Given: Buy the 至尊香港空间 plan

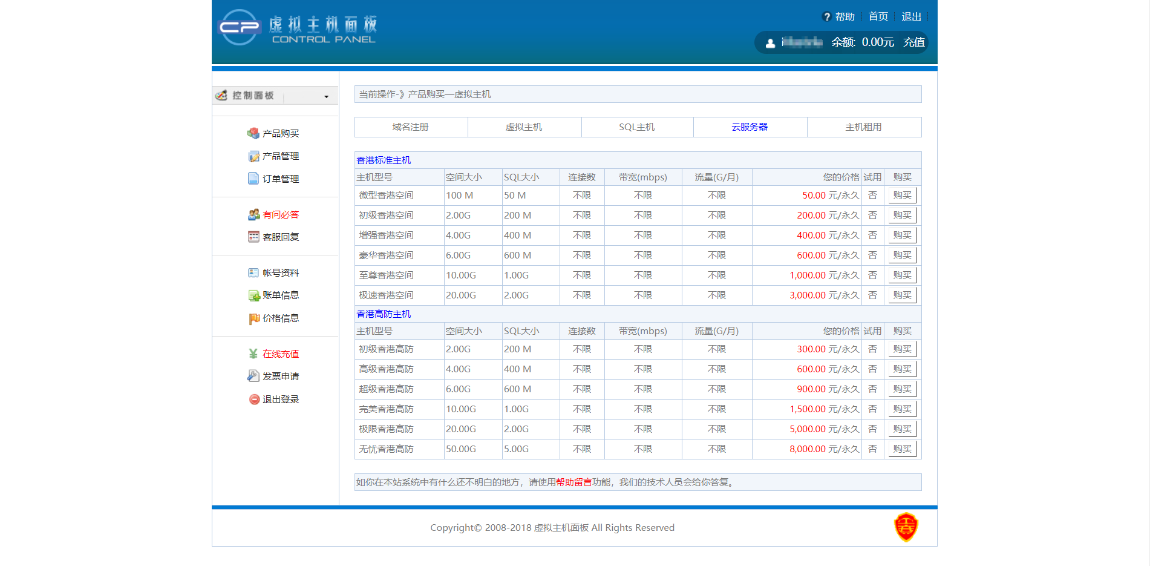Looking at the screenshot, I should (902, 275).
